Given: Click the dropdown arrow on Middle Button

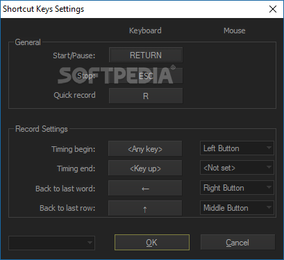Looking at the screenshot, I should click(269, 207).
